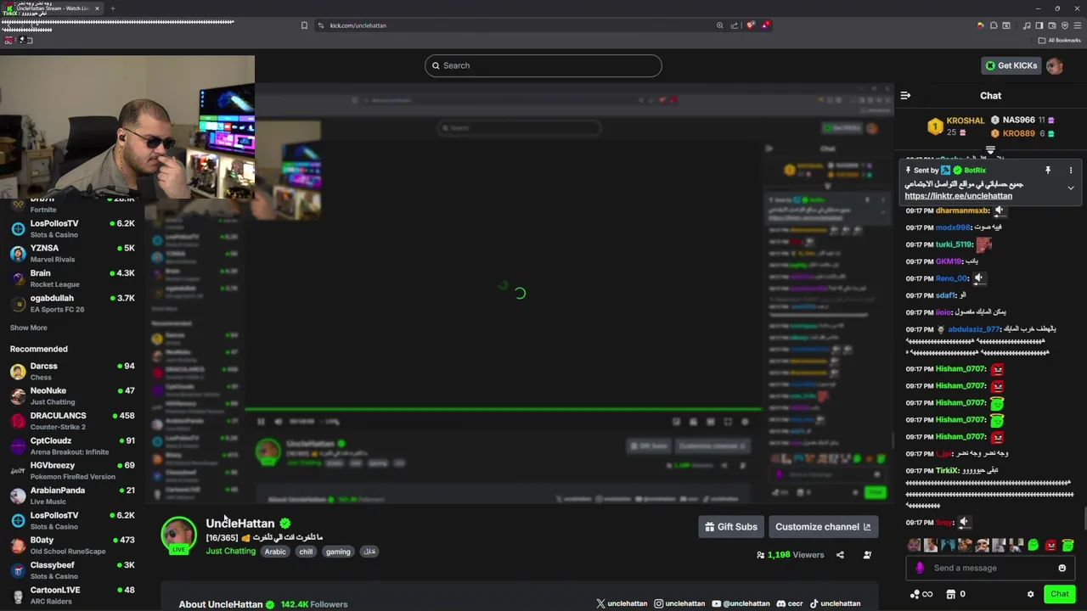Image resolution: width=1087 pixels, height=611 pixels.
Task: Open UncleHattan X profile link
Action: click(622, 603)
